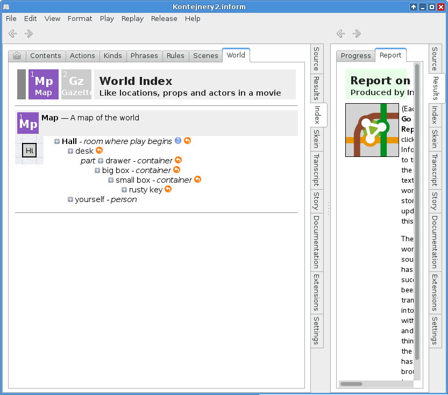The image size is (448, 395).
Task: Click orange source arrow beside rusty key
Action: 168,189
